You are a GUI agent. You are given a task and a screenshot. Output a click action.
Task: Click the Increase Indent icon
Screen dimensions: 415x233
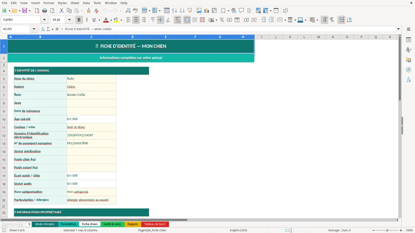(x=264, y=20)
